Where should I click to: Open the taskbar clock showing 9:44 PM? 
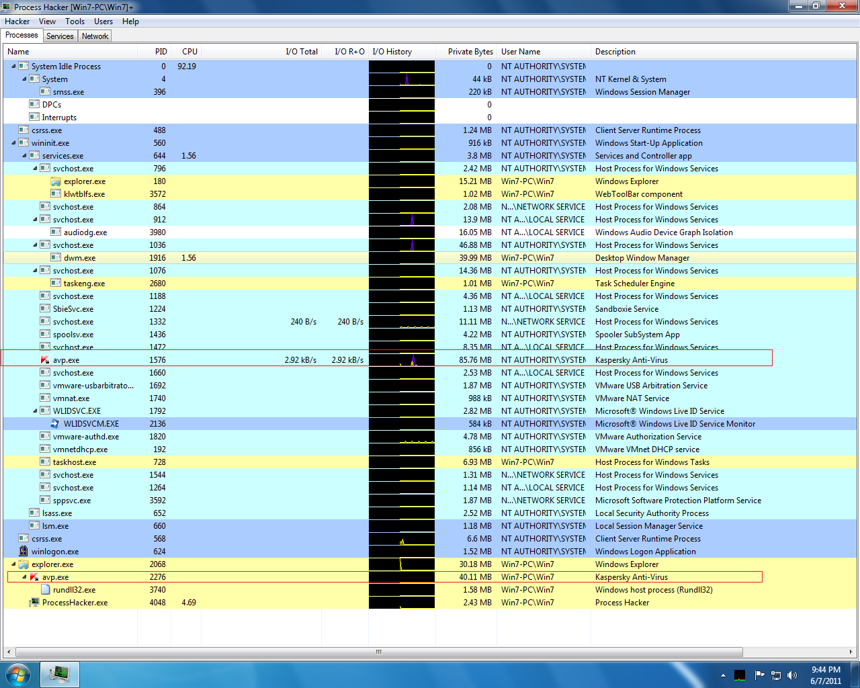[826, 675]
